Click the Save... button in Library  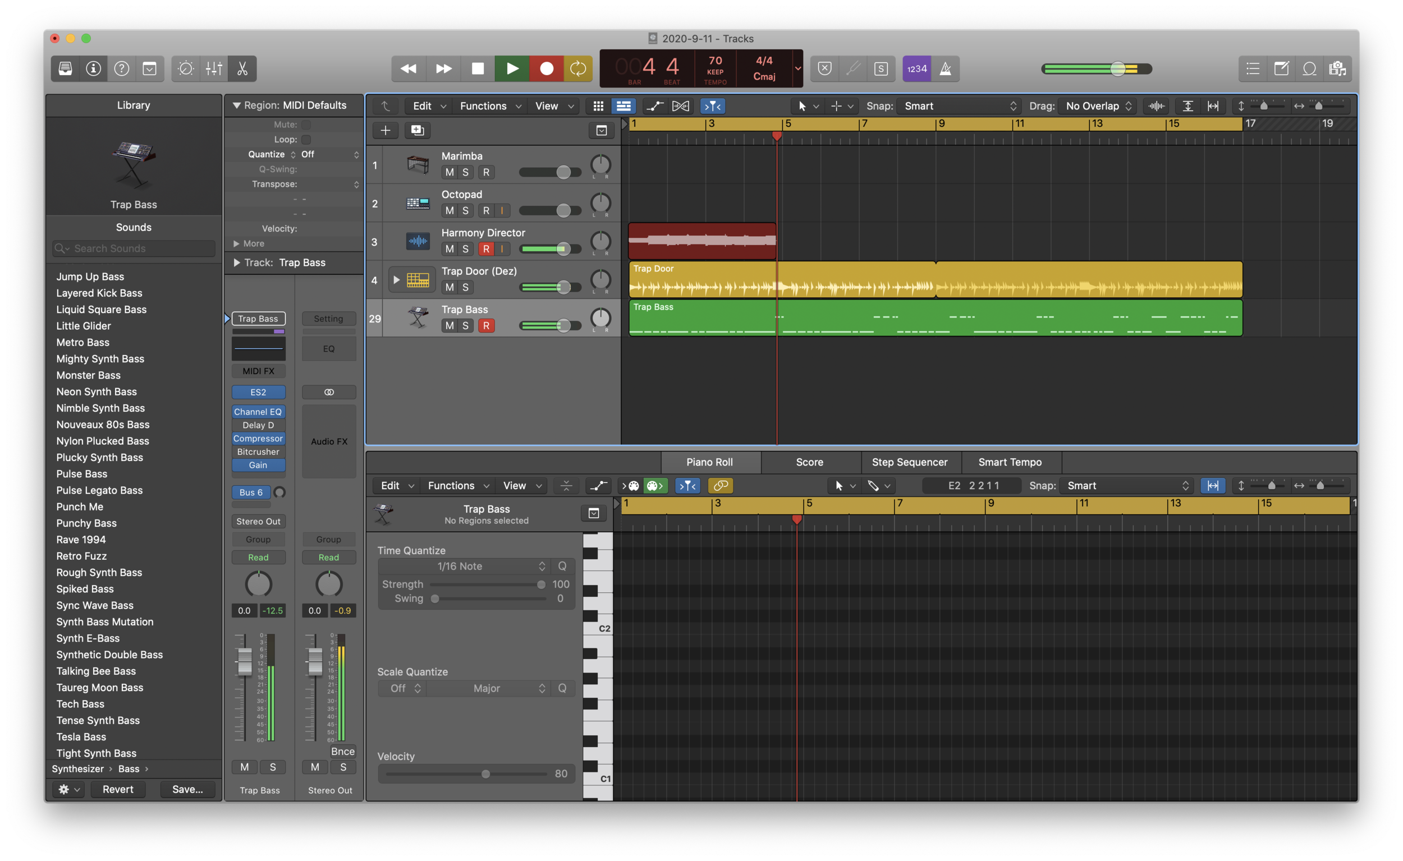(187, 789)
